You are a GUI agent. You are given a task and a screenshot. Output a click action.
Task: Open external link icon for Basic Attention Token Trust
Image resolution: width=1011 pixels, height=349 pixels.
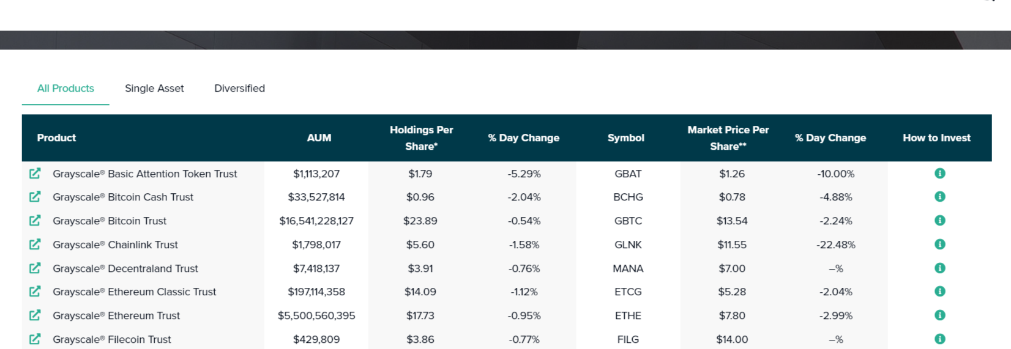click(x=35, y=174)
